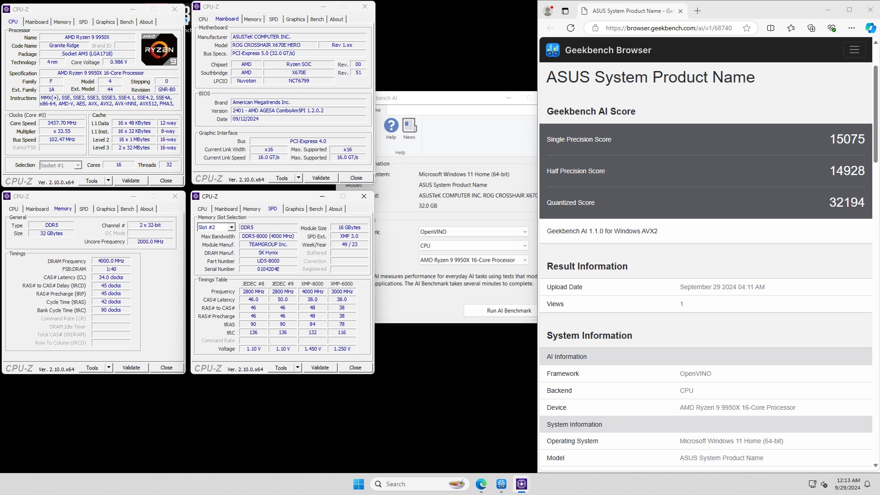Open the Collections icon in Edge
The width and height of the screenshot is (880, 495).
(x=811, y=28)
